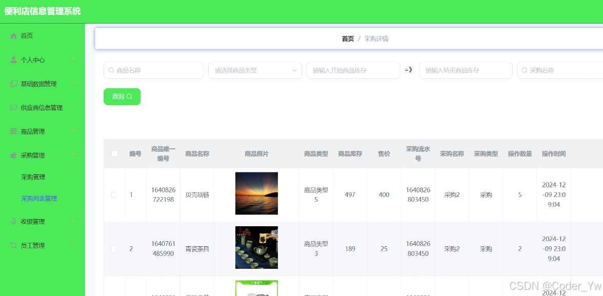Expand the 基础数据管理 chevron

point(74,83)
